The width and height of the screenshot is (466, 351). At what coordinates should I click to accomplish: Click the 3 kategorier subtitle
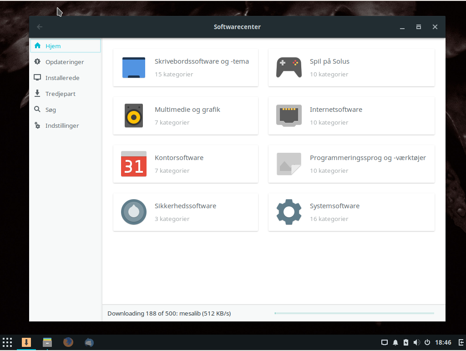coord(172,219)
